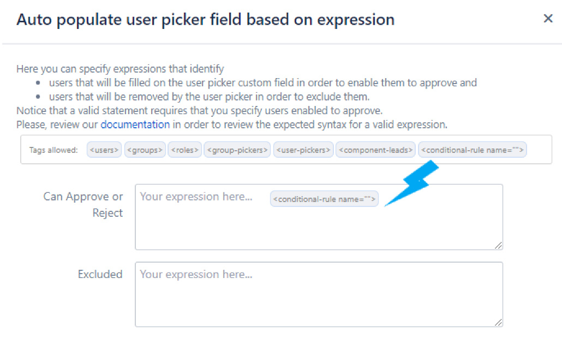Image resolution: width=562 pixels, height=337 pixels.
Task: Click the 'Tags allowed:' label
Action: point(53,150)
